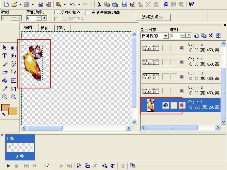Screen dimensions: 227x170
Task: Click the 透明 spinner arrows
Action: pos(183,35)
